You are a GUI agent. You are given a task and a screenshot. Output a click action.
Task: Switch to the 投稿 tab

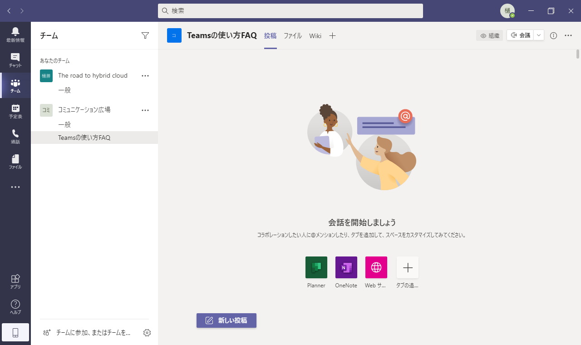(x=271, y=35)
